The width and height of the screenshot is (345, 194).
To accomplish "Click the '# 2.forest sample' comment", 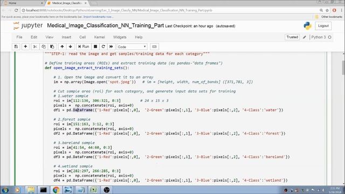I will (x=72, y=120).
